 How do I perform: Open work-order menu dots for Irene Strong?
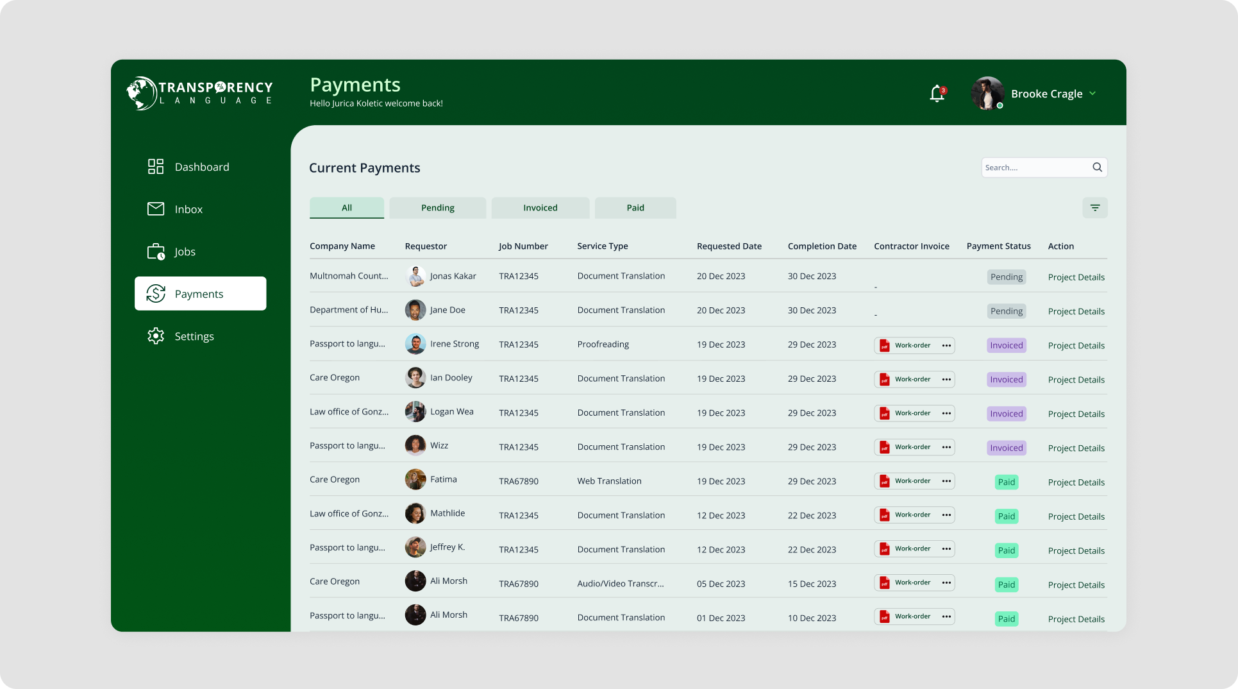click(x=946, y=346)
